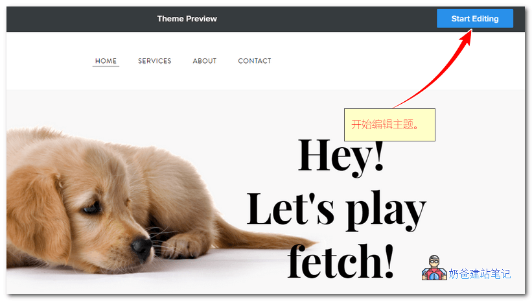
Task: Select the CONTACT navigation link
Action: click(255, 61)
